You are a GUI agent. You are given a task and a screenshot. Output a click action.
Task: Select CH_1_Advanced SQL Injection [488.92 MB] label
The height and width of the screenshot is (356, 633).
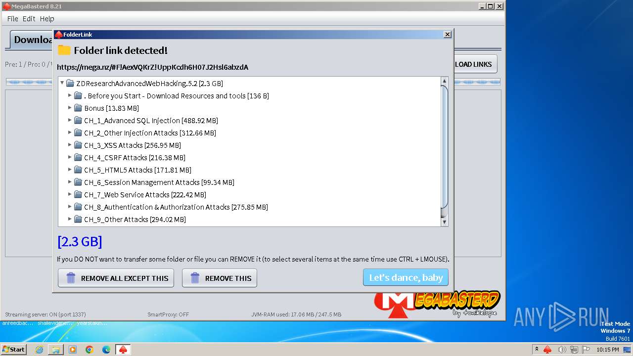pyautogui.click(x=151, y=120)
